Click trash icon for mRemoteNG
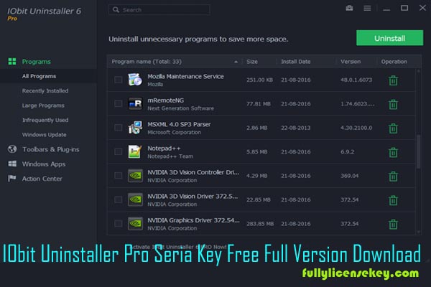Viewport: 431px width, 287px height. pos(393,104)
